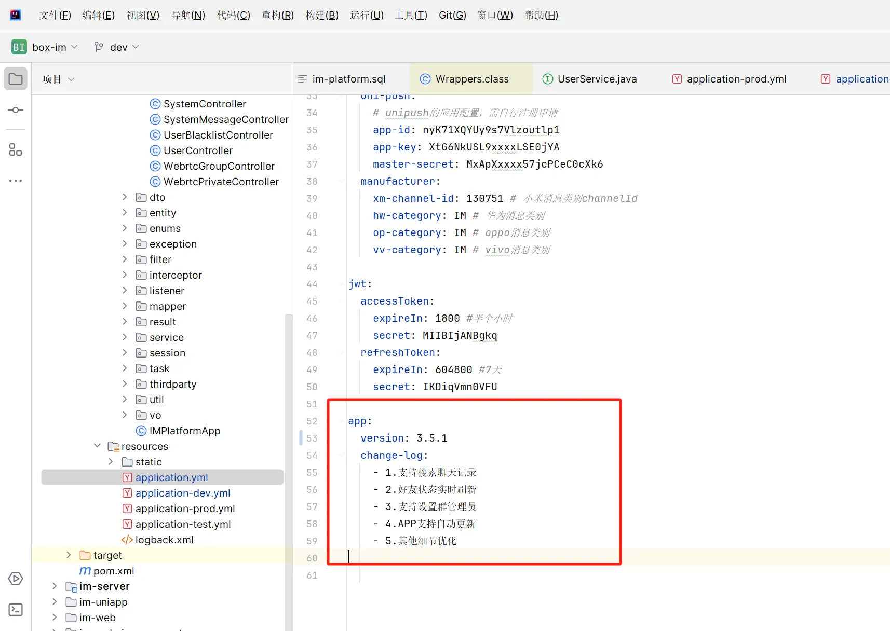Open the Terminal tool window icon
The height and width of the screenshot is (631, 890).
[x=16, y=610]
